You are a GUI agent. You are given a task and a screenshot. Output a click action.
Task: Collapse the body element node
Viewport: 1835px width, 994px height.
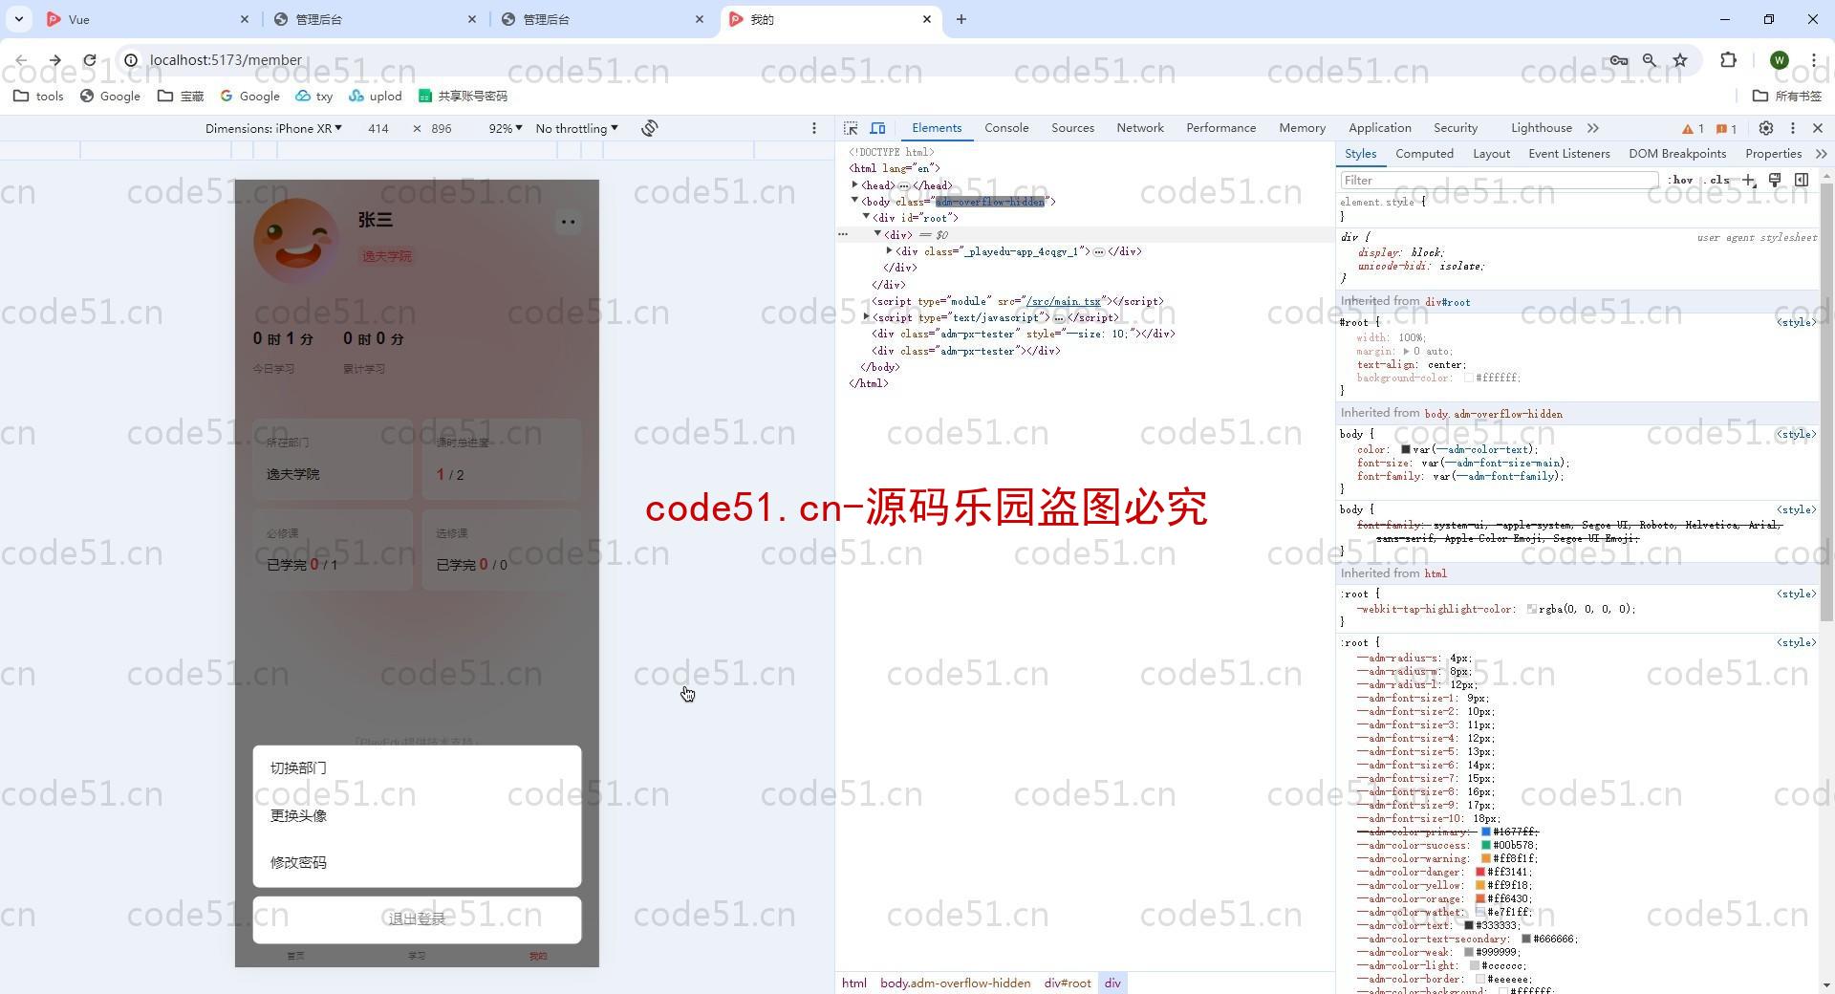coord(855,201)
